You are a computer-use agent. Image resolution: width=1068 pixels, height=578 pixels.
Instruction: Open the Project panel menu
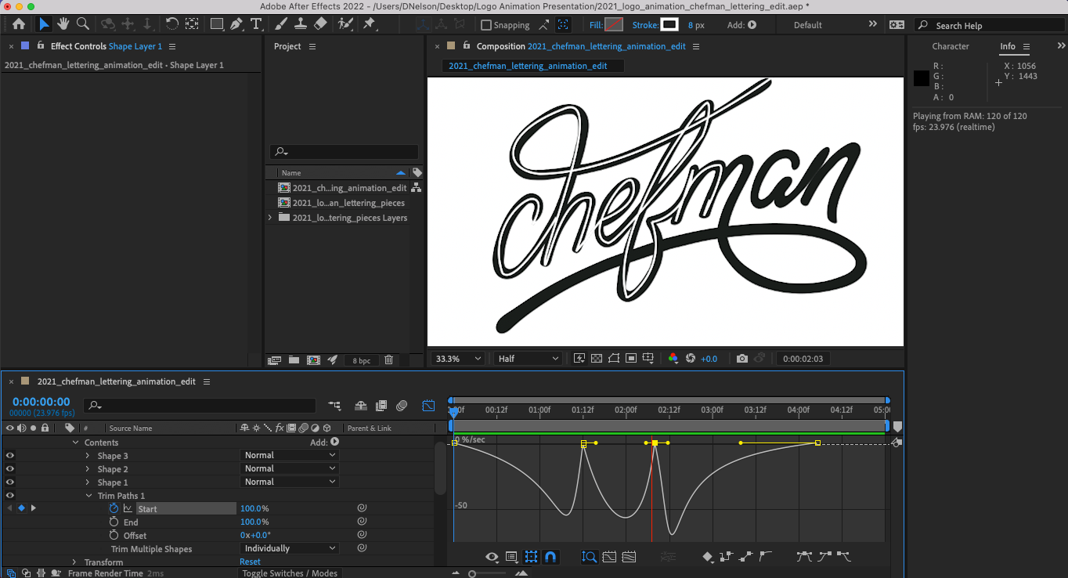click(312, 46)
